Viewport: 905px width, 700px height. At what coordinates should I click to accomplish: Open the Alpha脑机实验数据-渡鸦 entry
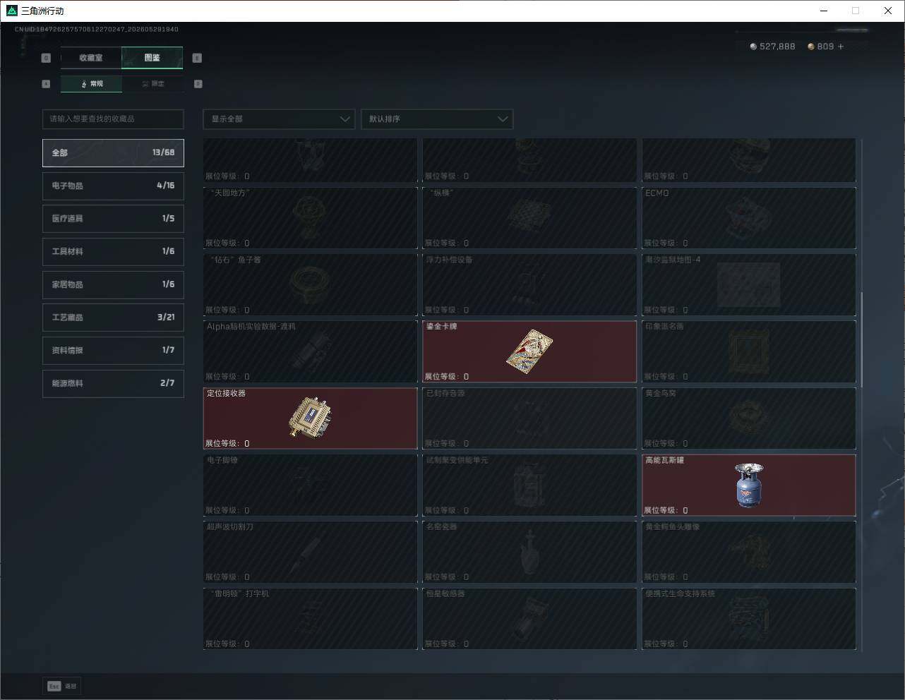(x=311, y=351)
